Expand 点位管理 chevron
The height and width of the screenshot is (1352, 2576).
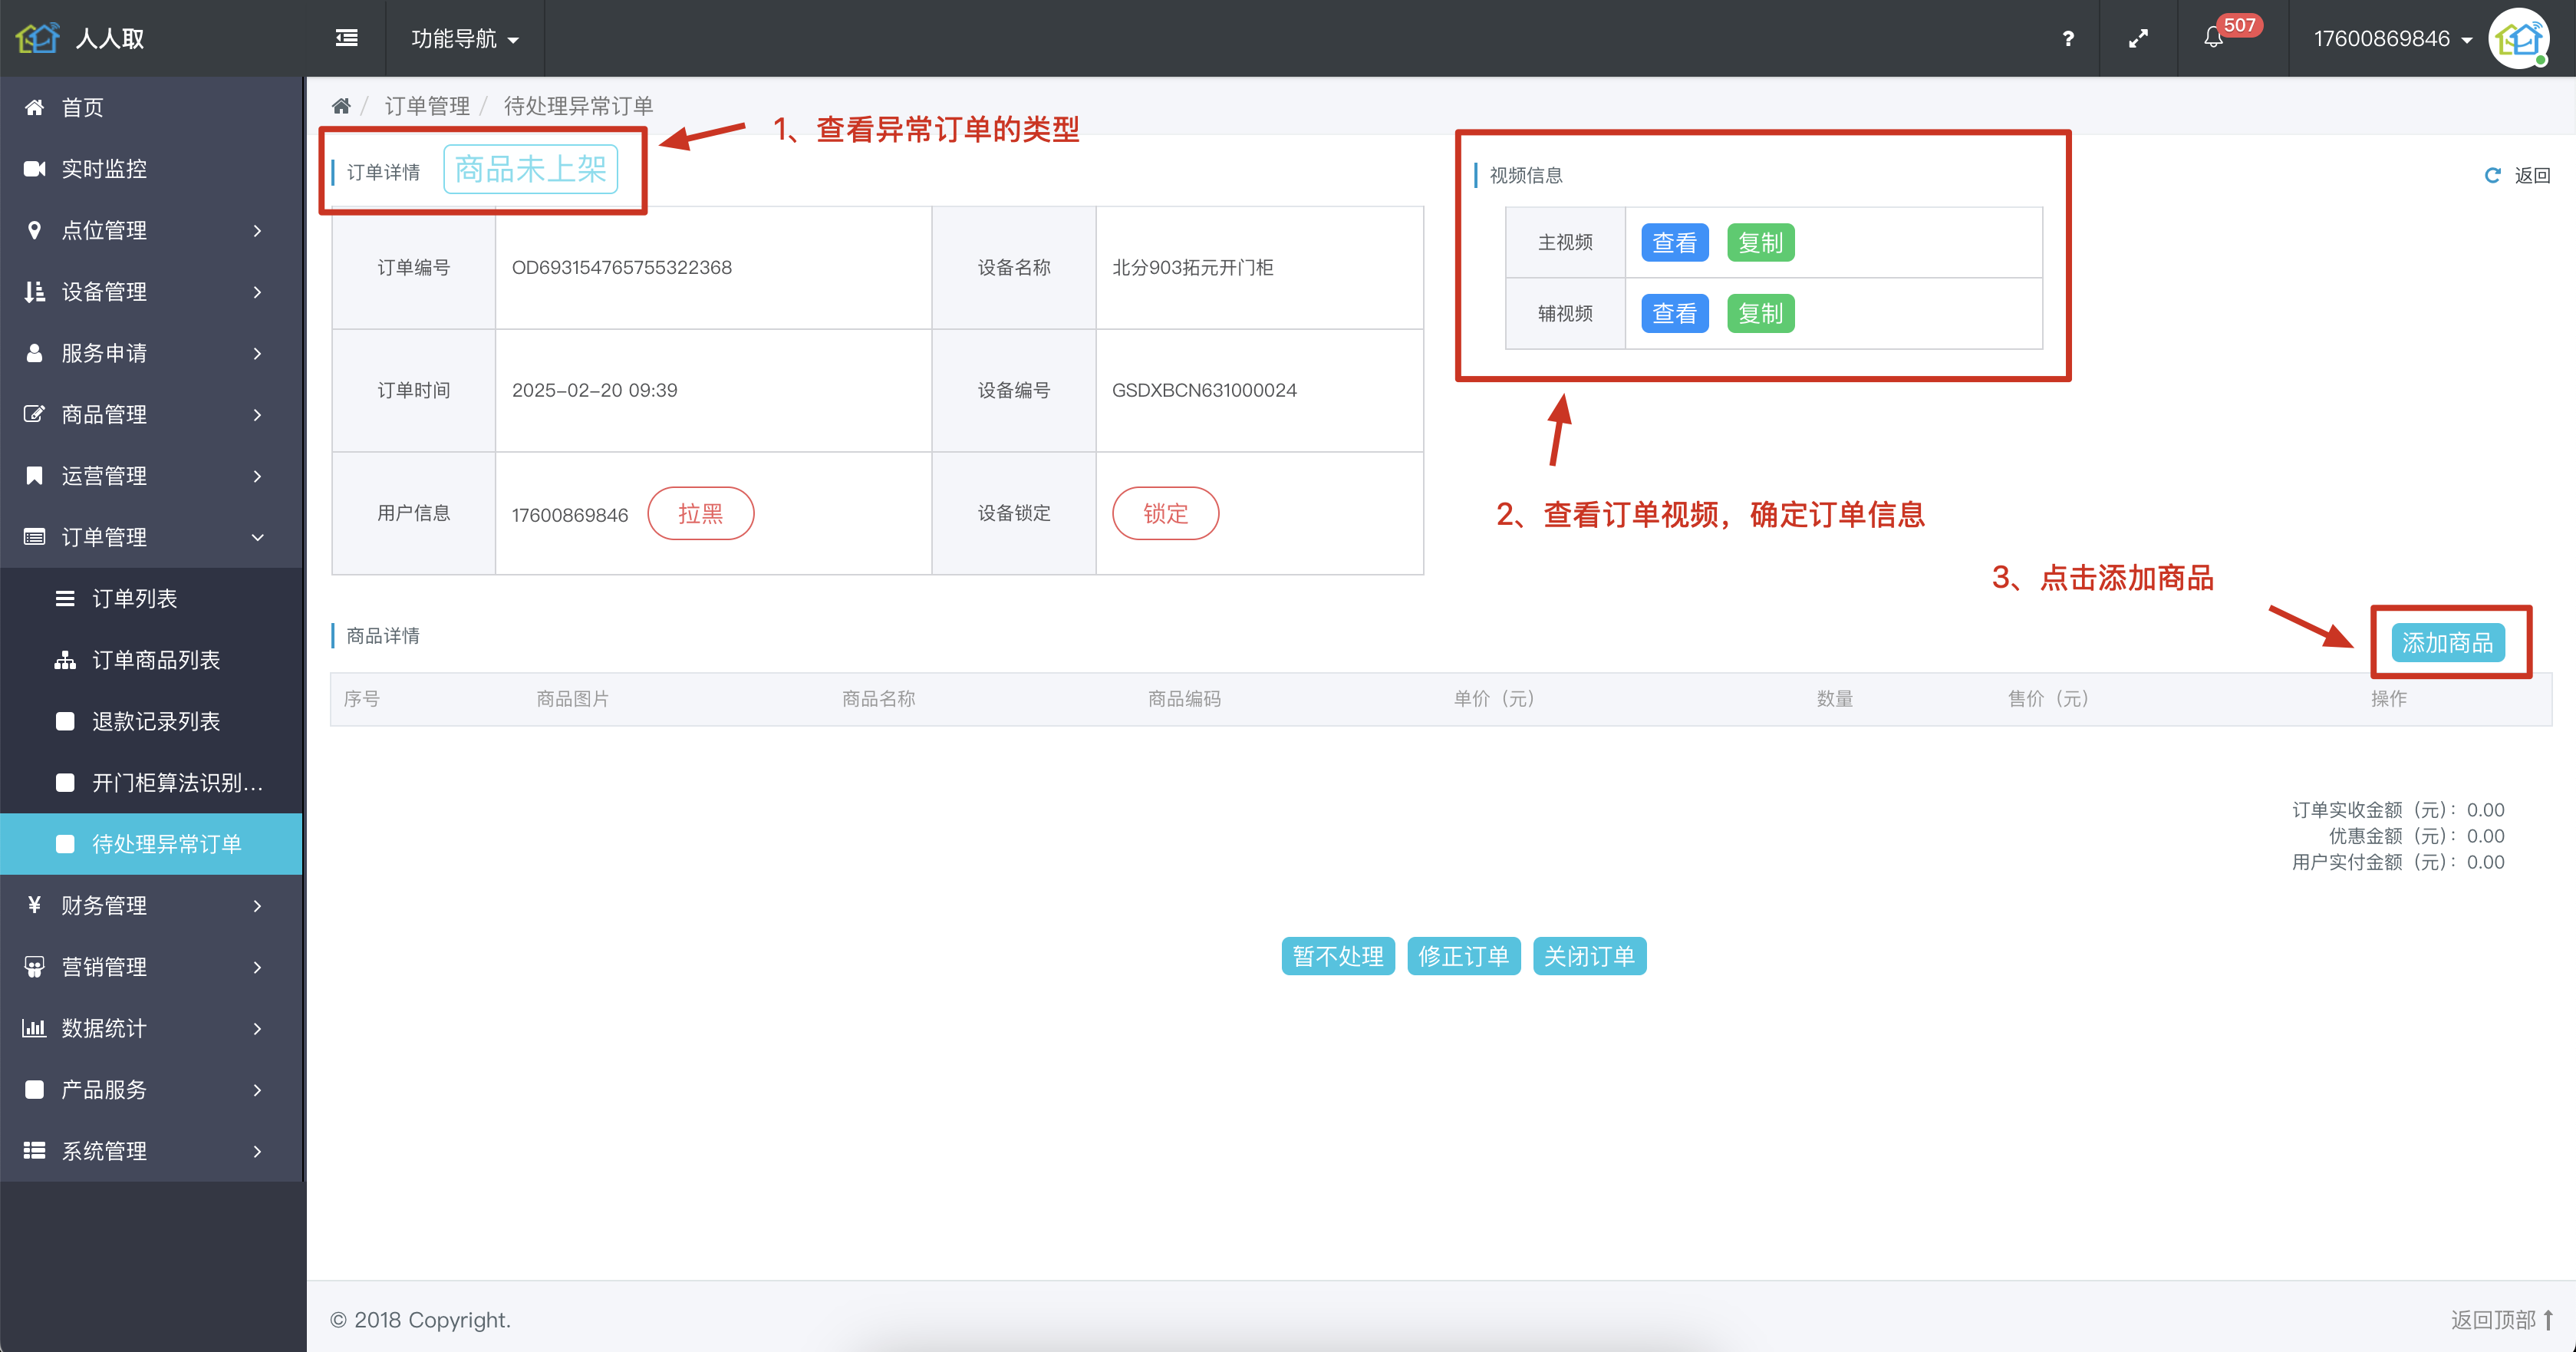[258, 231]
